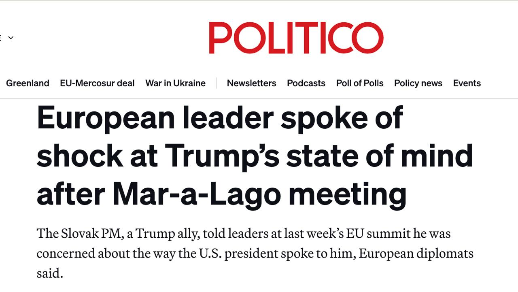Expand the edition dropdown chevron
The width and height of the screenshot is (518, 292).
point(11,38)
